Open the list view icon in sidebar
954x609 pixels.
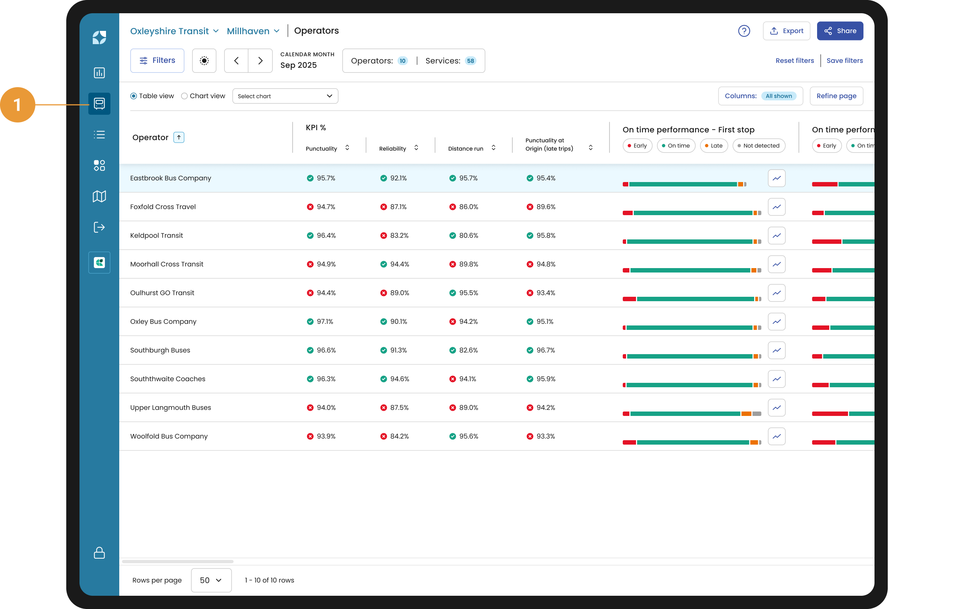pyautogui.click(x=99, y=135)
